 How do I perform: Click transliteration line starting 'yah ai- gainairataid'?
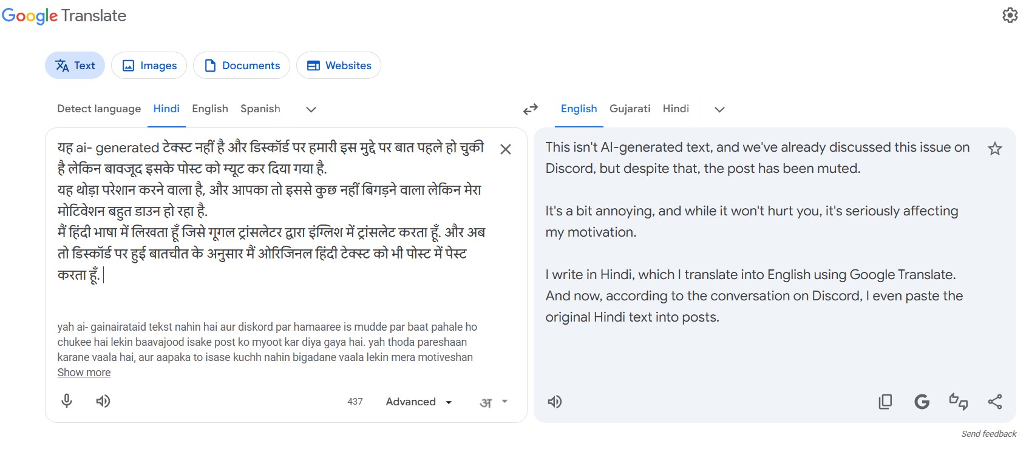[x=267, y=327]
